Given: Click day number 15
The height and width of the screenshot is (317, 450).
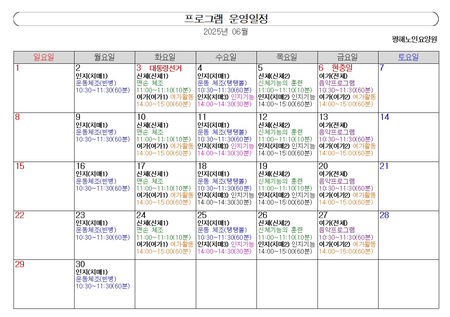Looking at the screenshot, I should (x=20, y=166).
